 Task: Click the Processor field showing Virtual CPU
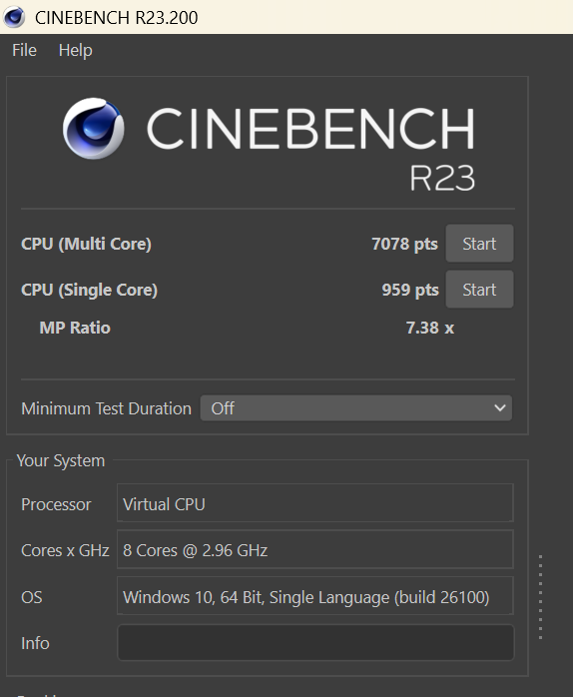coord(315,502)
